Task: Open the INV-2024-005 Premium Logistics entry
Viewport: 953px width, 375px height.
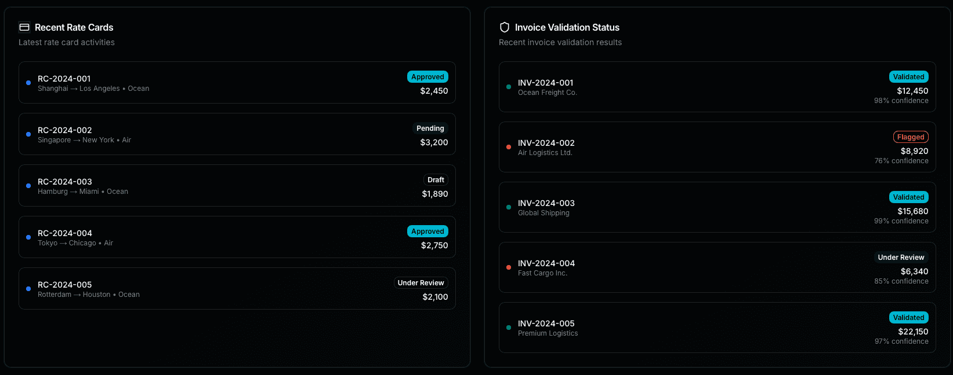Action: 718,328
